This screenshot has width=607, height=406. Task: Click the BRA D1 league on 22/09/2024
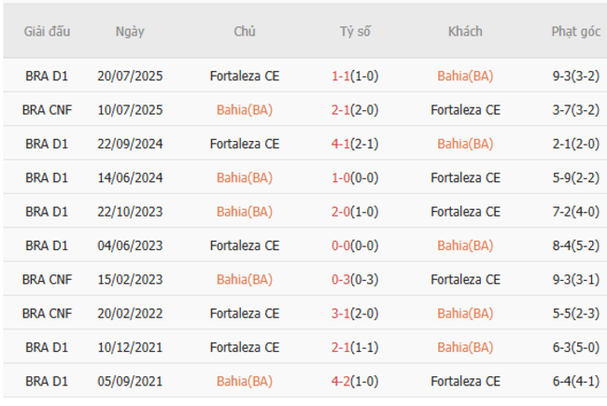47,144
